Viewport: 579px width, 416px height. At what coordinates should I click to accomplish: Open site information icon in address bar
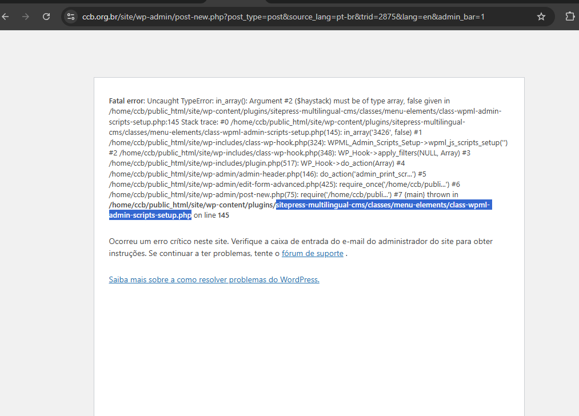(x=71, y=17)
